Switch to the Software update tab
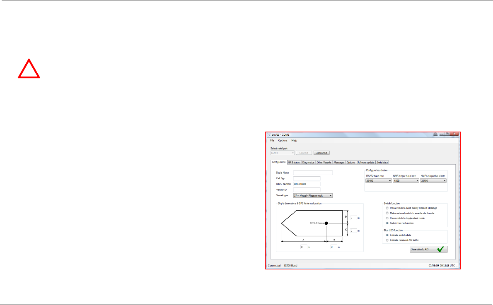Viewport: 493px width, 305px height. pyautogui.click(x=366, y=162)
